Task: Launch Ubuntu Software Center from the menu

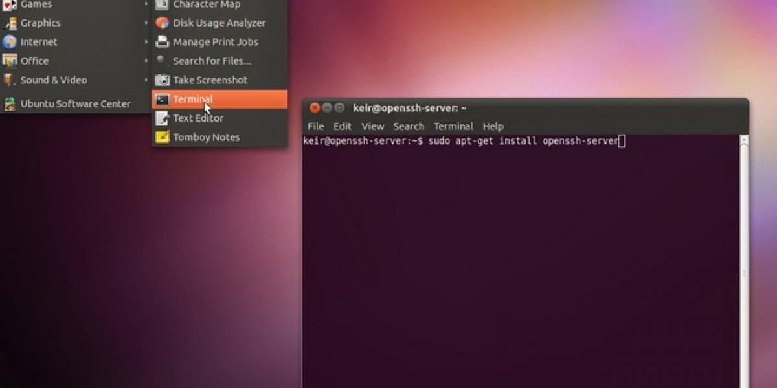Action: click(76, 103)
